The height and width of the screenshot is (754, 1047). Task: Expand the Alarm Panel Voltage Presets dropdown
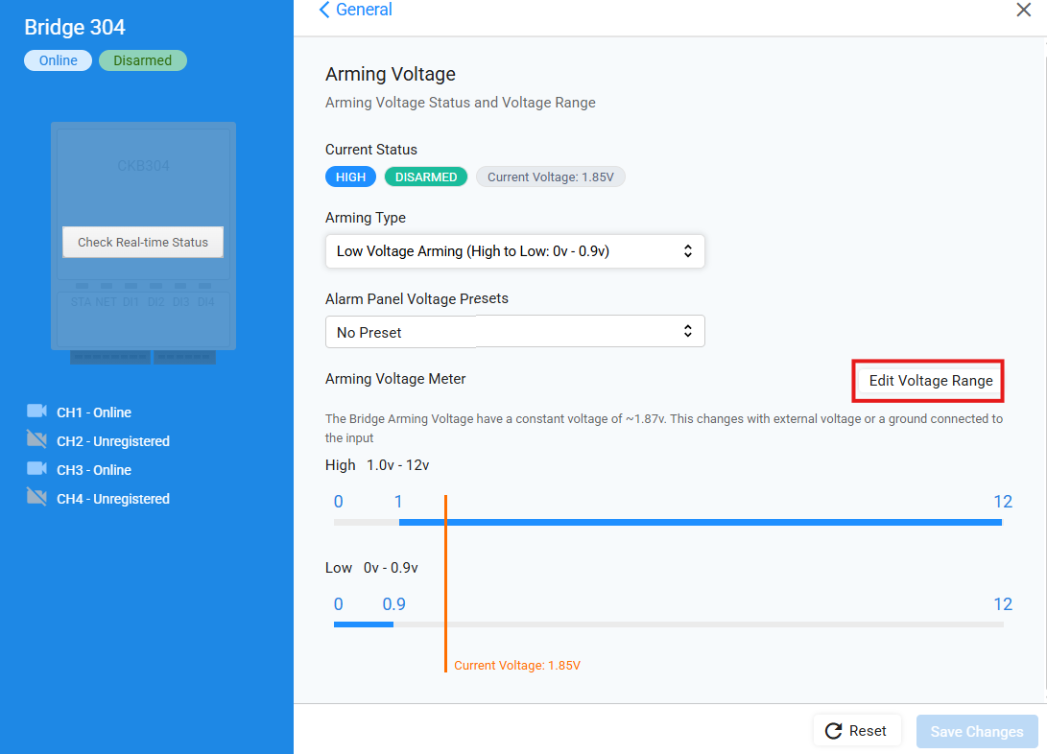point(514,332)
